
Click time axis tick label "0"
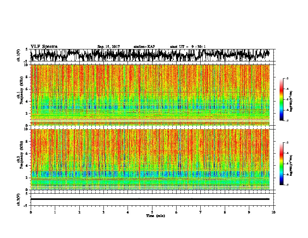pyautogui.click(x=31, y=212)
